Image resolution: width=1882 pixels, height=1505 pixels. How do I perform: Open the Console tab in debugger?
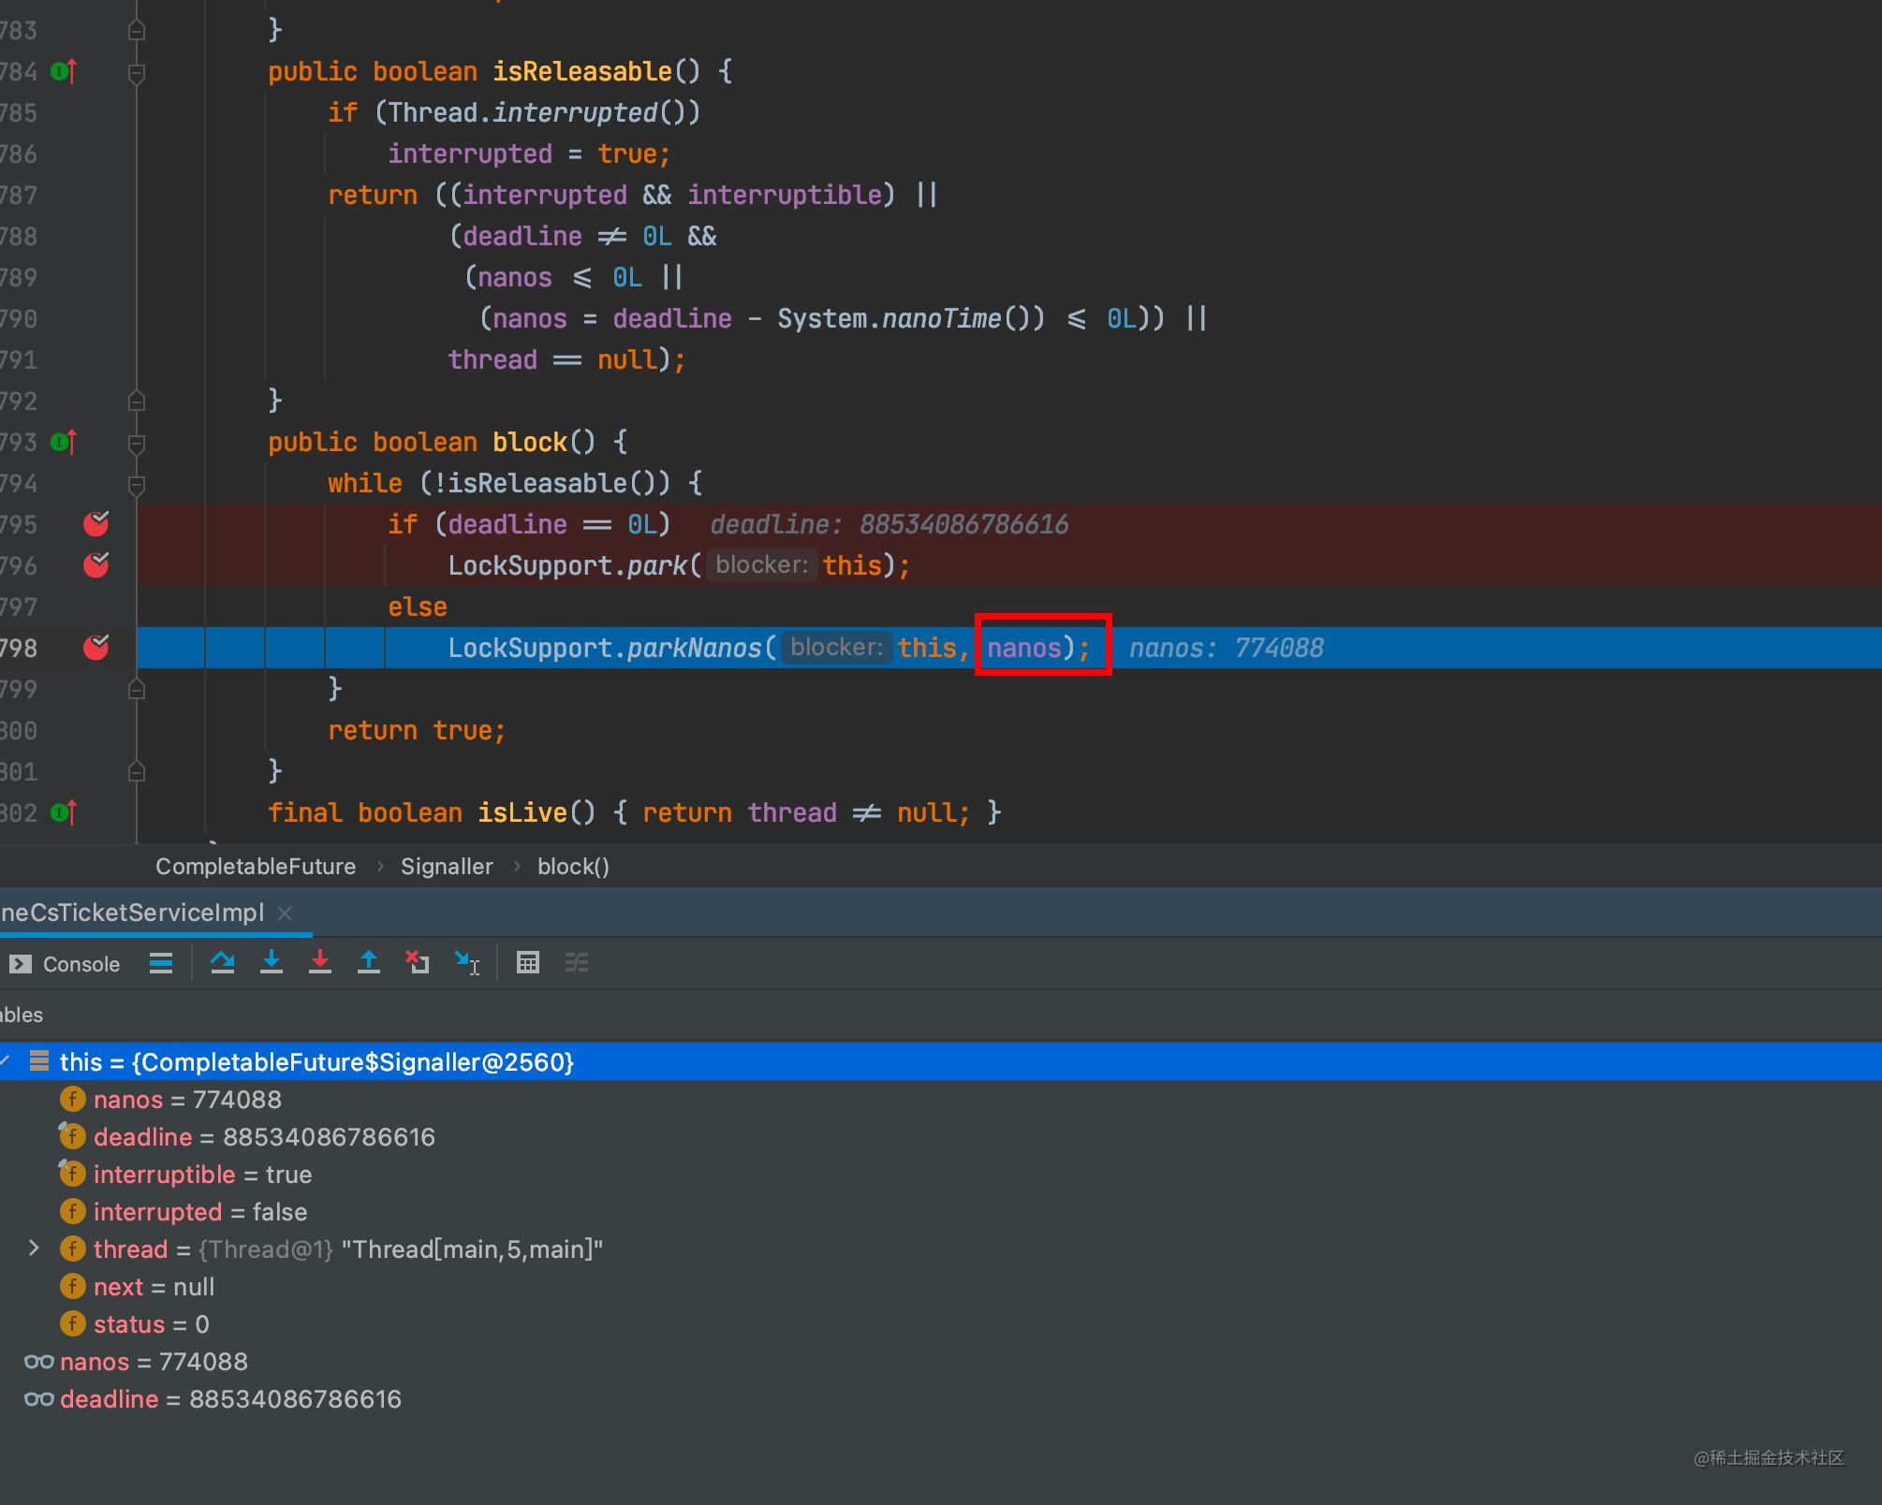point(66,964)
